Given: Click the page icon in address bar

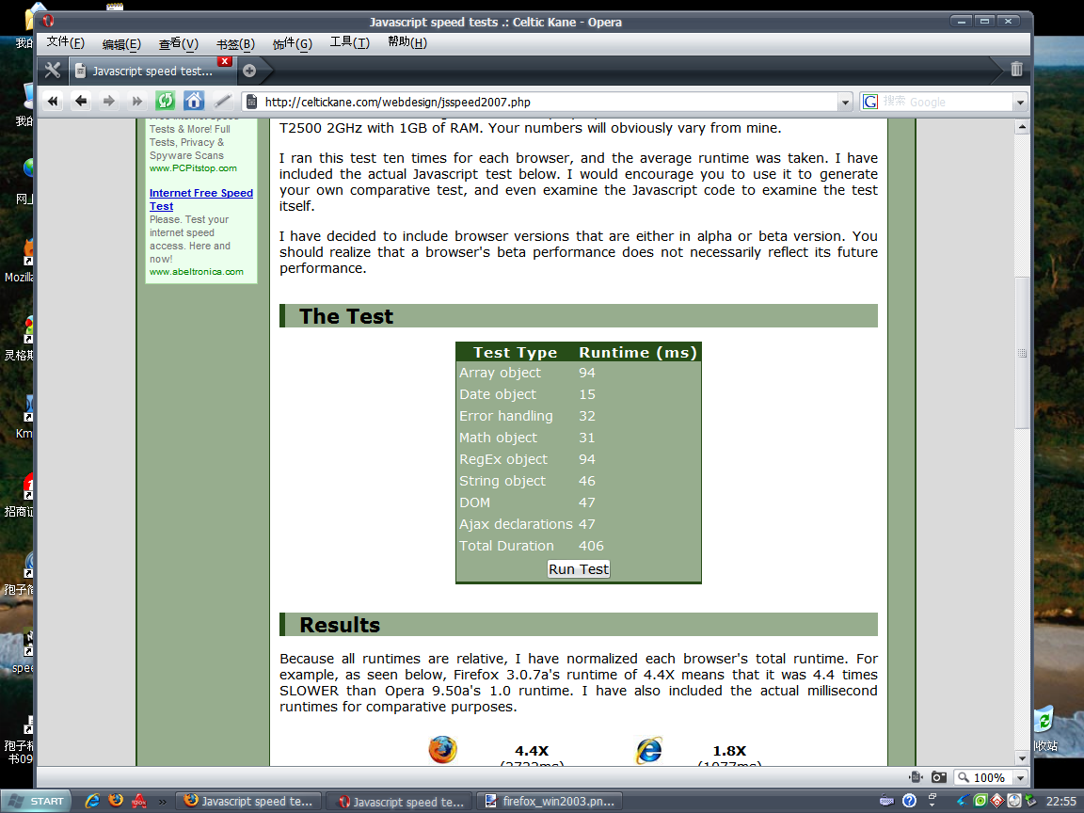Looking at the screenshot, I should point(252,102).
